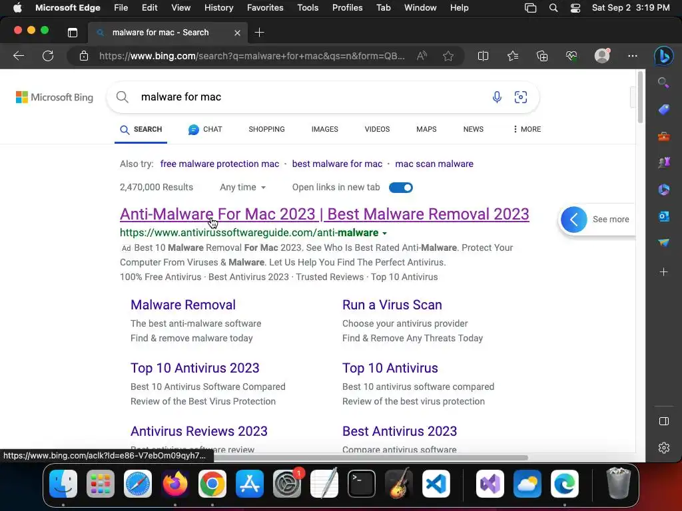The height and width of the screenshot is (511, 682).
Task: Close the 'malware for mac - Search' tab
Action: pyautogui.click(x=238, y=33)
